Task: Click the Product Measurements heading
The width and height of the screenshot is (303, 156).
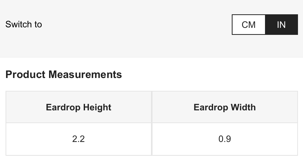Action: pos(64,74)
